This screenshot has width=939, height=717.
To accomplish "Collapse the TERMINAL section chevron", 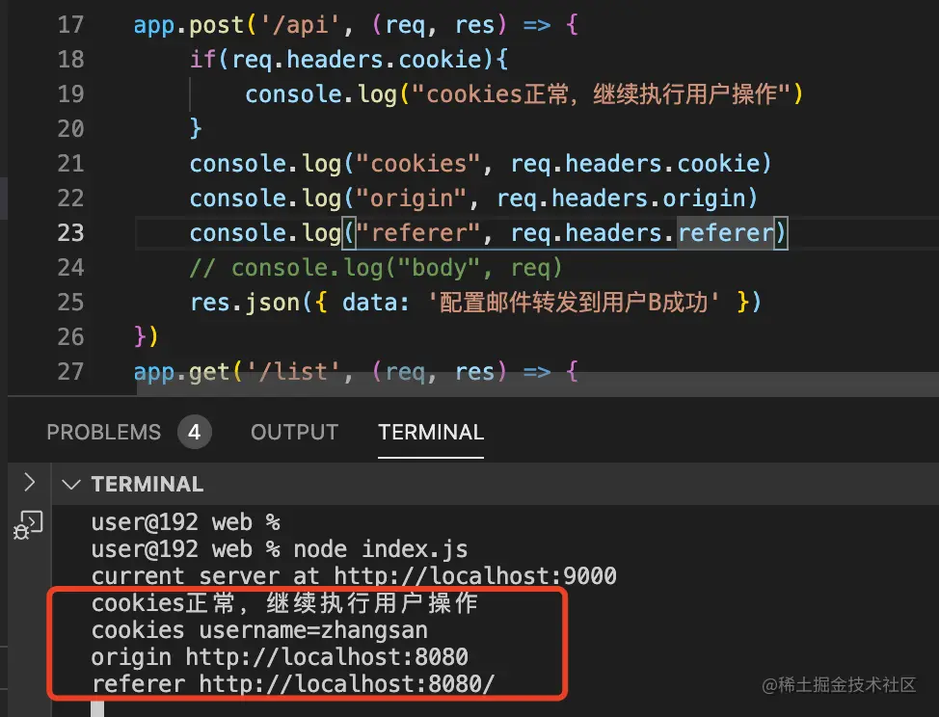I will point(71,484).
